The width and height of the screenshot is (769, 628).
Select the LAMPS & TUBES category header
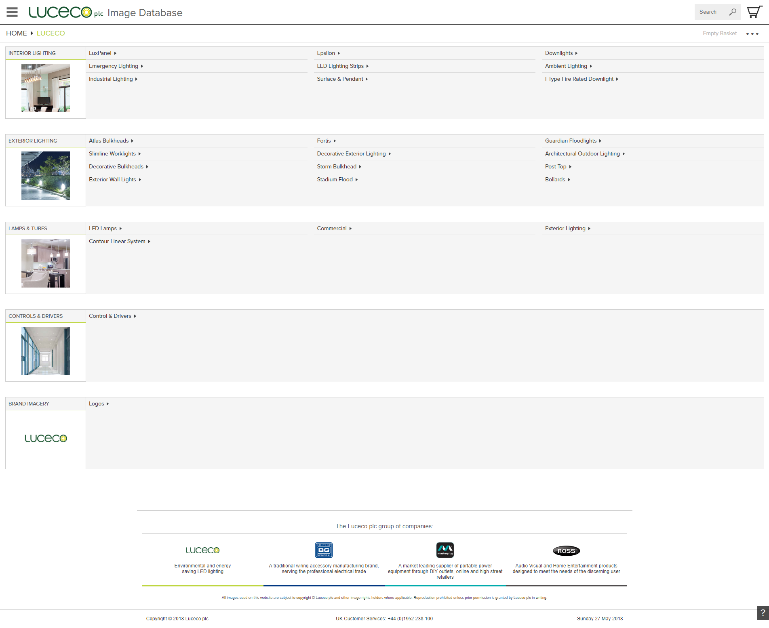[x=45, y=229]
